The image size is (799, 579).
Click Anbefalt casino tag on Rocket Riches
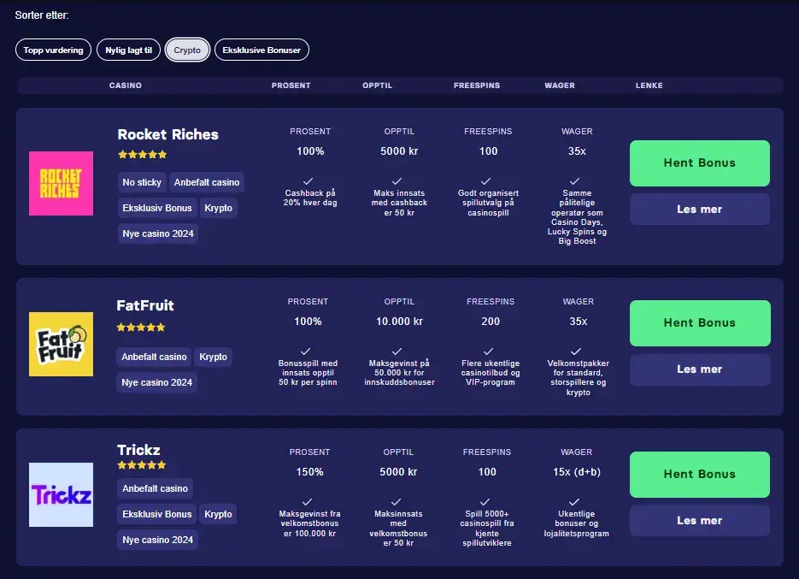pyautogui.click(x=207, y=182)
